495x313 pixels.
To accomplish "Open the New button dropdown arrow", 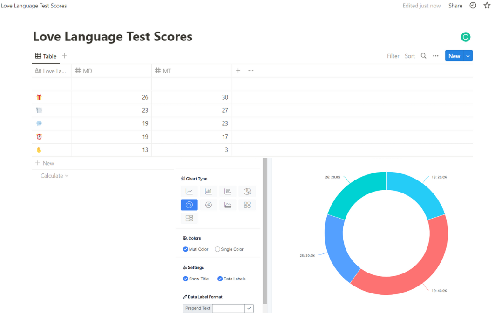I will coord(468,56).
